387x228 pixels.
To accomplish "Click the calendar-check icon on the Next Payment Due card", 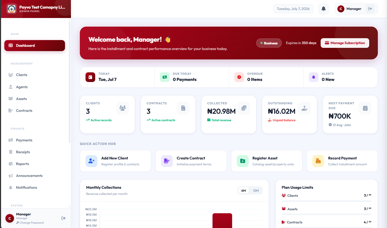I will 365,108.
